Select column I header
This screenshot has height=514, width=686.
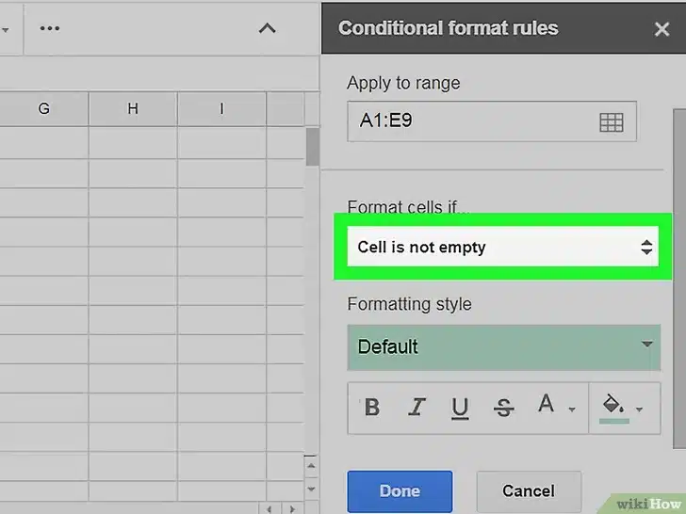[221, 109]
